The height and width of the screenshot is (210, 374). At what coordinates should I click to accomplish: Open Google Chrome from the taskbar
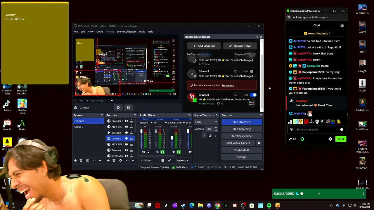pyautogui.click(x=217, y=206)
